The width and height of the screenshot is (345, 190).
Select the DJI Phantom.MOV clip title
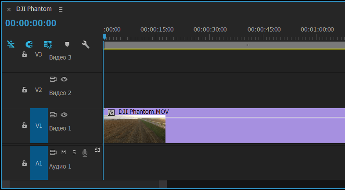tap(144, 112)
